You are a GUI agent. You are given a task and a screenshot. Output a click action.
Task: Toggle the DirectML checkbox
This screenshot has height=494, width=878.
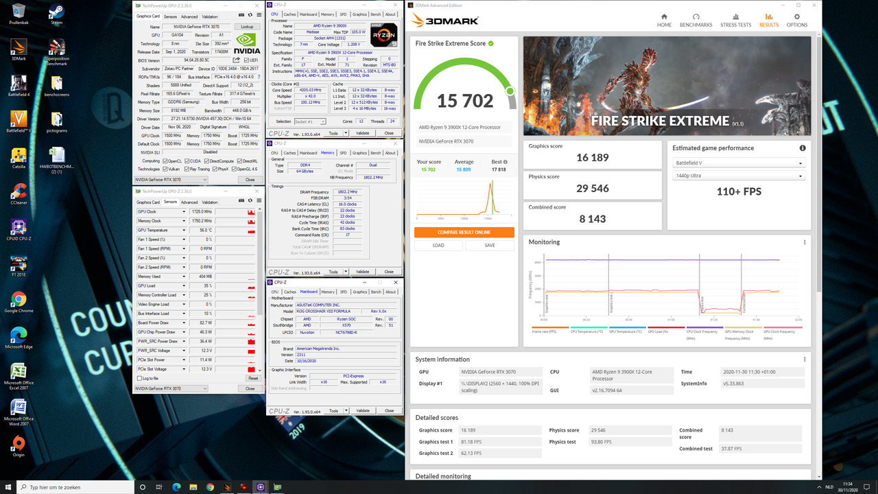point(240,161)
